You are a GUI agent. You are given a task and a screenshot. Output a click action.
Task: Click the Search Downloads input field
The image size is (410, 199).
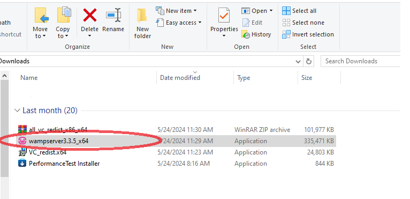click(x=360, y=61)
